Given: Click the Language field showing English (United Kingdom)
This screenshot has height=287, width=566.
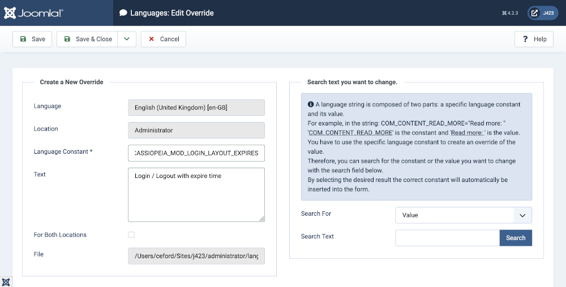Looking at the screenshot, I should (196, 108).
